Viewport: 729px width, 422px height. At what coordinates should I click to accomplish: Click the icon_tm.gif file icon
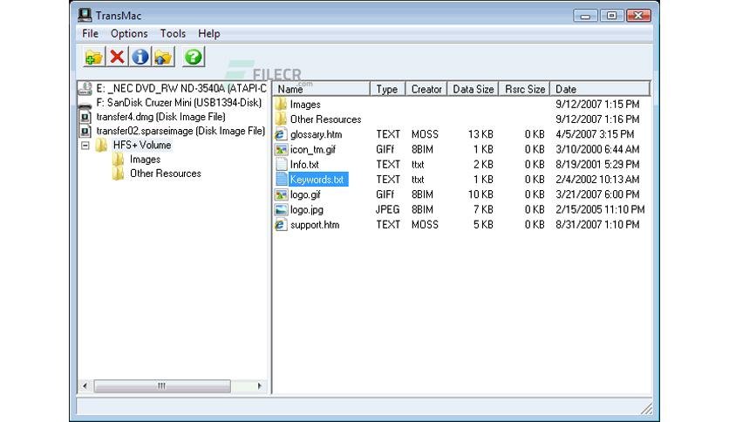[x=281, y=149]
